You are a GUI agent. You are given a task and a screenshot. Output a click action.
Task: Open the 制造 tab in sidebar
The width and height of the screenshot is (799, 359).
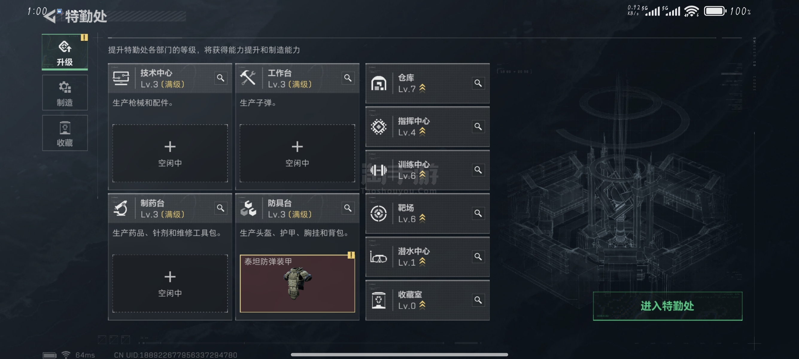point(65,93)
